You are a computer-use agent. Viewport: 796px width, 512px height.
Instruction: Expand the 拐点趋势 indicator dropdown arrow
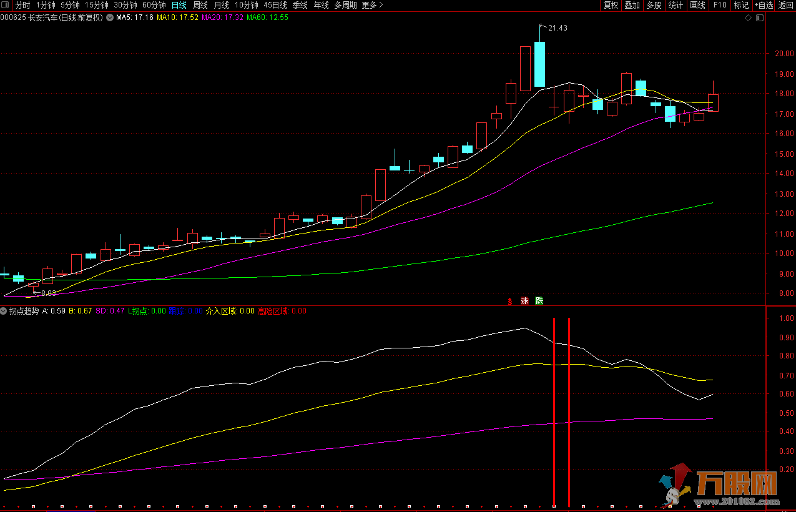pos(4,310)
